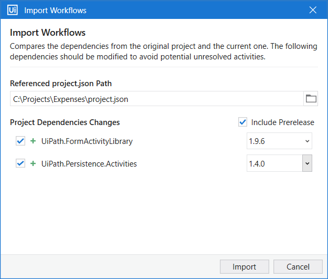
Task: Click green plus icon beside UiPath.Persistence.Activities
Action: pos(33,163)
